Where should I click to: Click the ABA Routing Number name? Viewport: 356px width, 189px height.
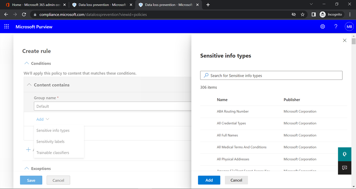pyautogui.click(x=233, y=111)
